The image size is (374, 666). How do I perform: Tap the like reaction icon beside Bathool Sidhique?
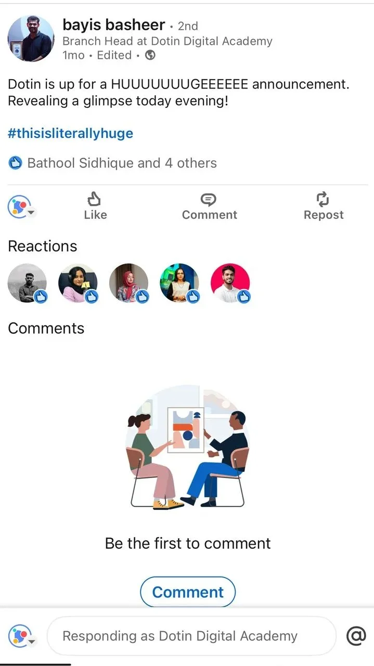(15, 163)
